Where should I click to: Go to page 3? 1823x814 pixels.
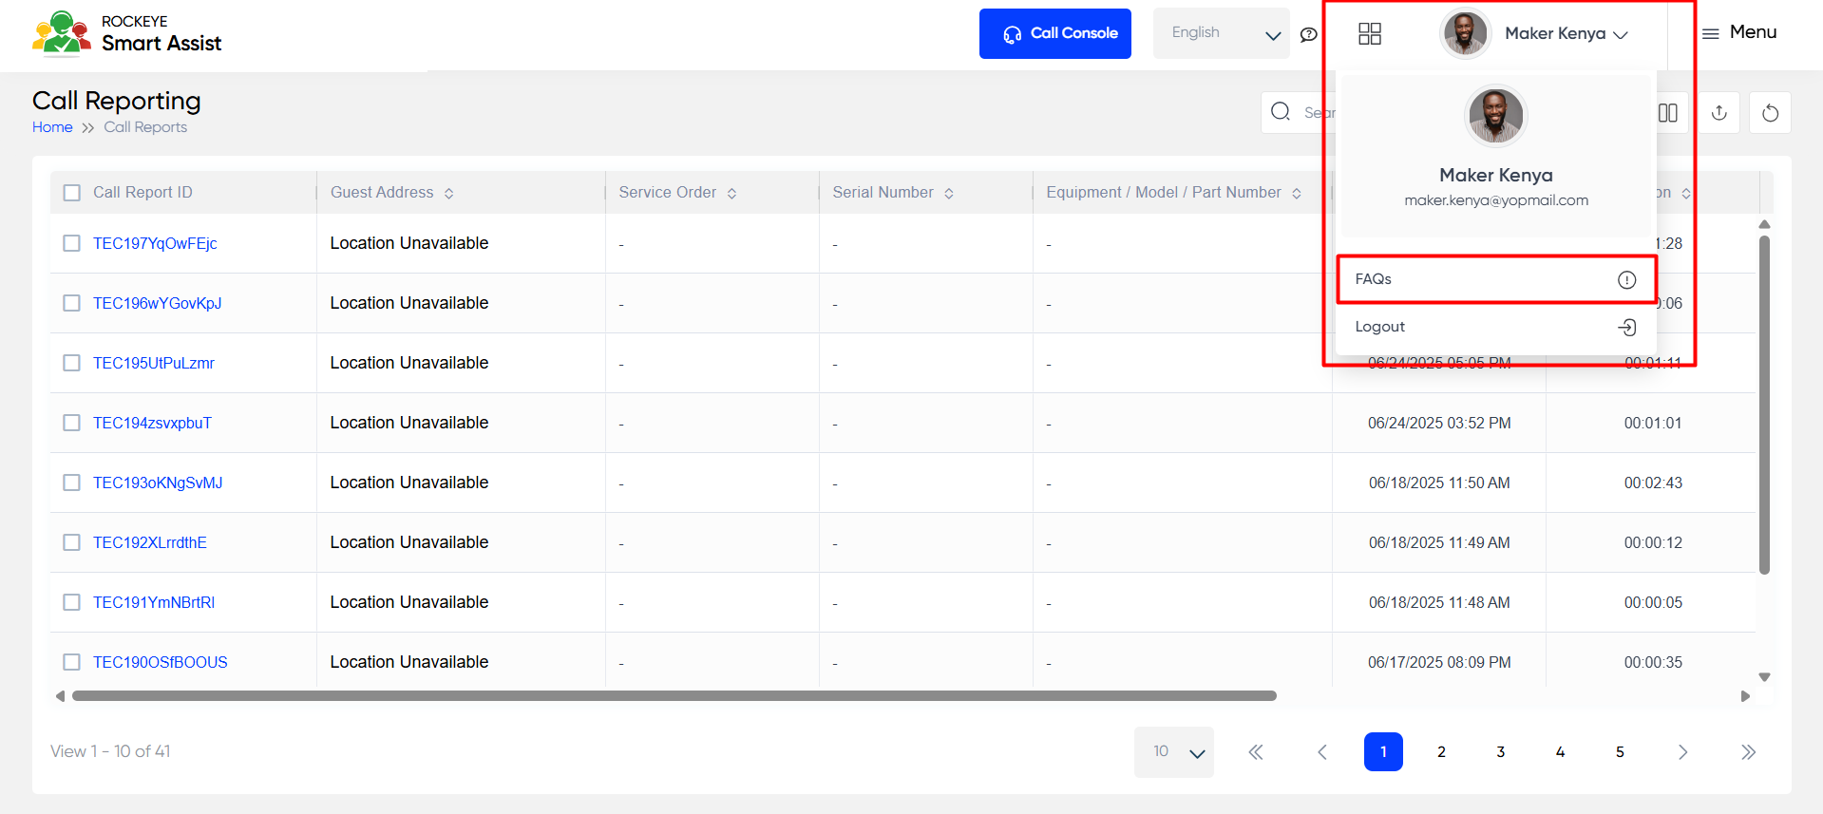click(x=1501, y=752)
